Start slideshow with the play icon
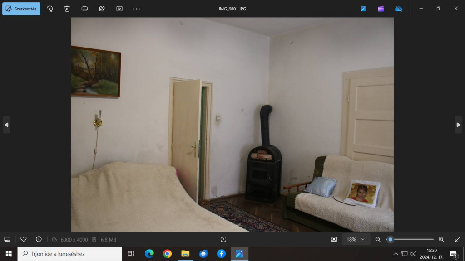The image size is (465, 261). [119, 9]
